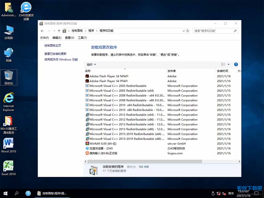Open the view options dropdown arrow

pyautogui.click(x=228, y=64)
